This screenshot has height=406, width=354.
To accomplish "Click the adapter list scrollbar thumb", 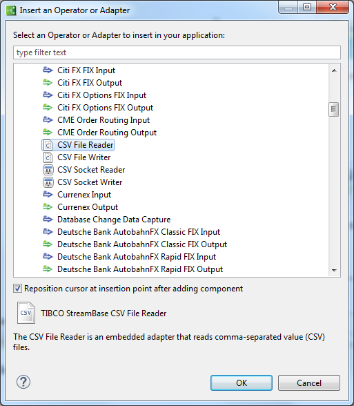I will (x=333, y=109).
